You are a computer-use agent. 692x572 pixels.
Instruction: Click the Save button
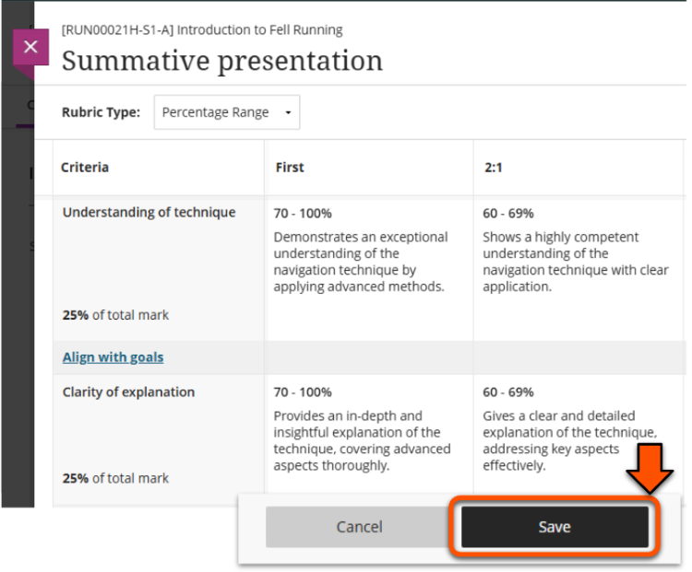pos(554,527)
